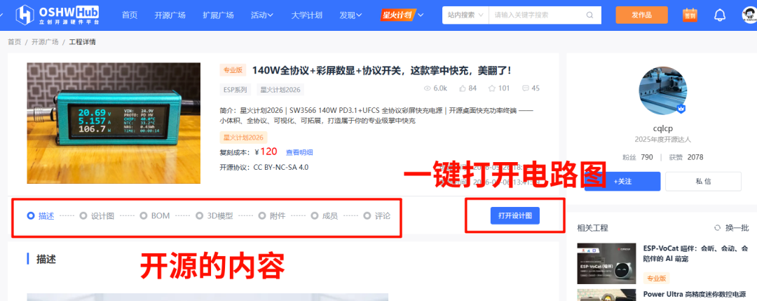Click the 开源协议 CC BY-NC-SA 4.0 text
Screen dimensions: 757x301
tap(264, 168)
